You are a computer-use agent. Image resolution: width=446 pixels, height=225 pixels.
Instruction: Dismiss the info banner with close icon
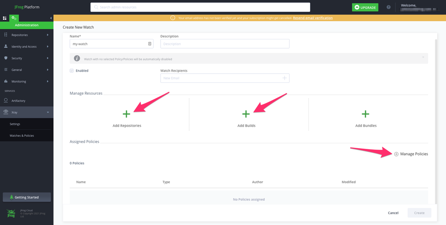pos(423,57)
